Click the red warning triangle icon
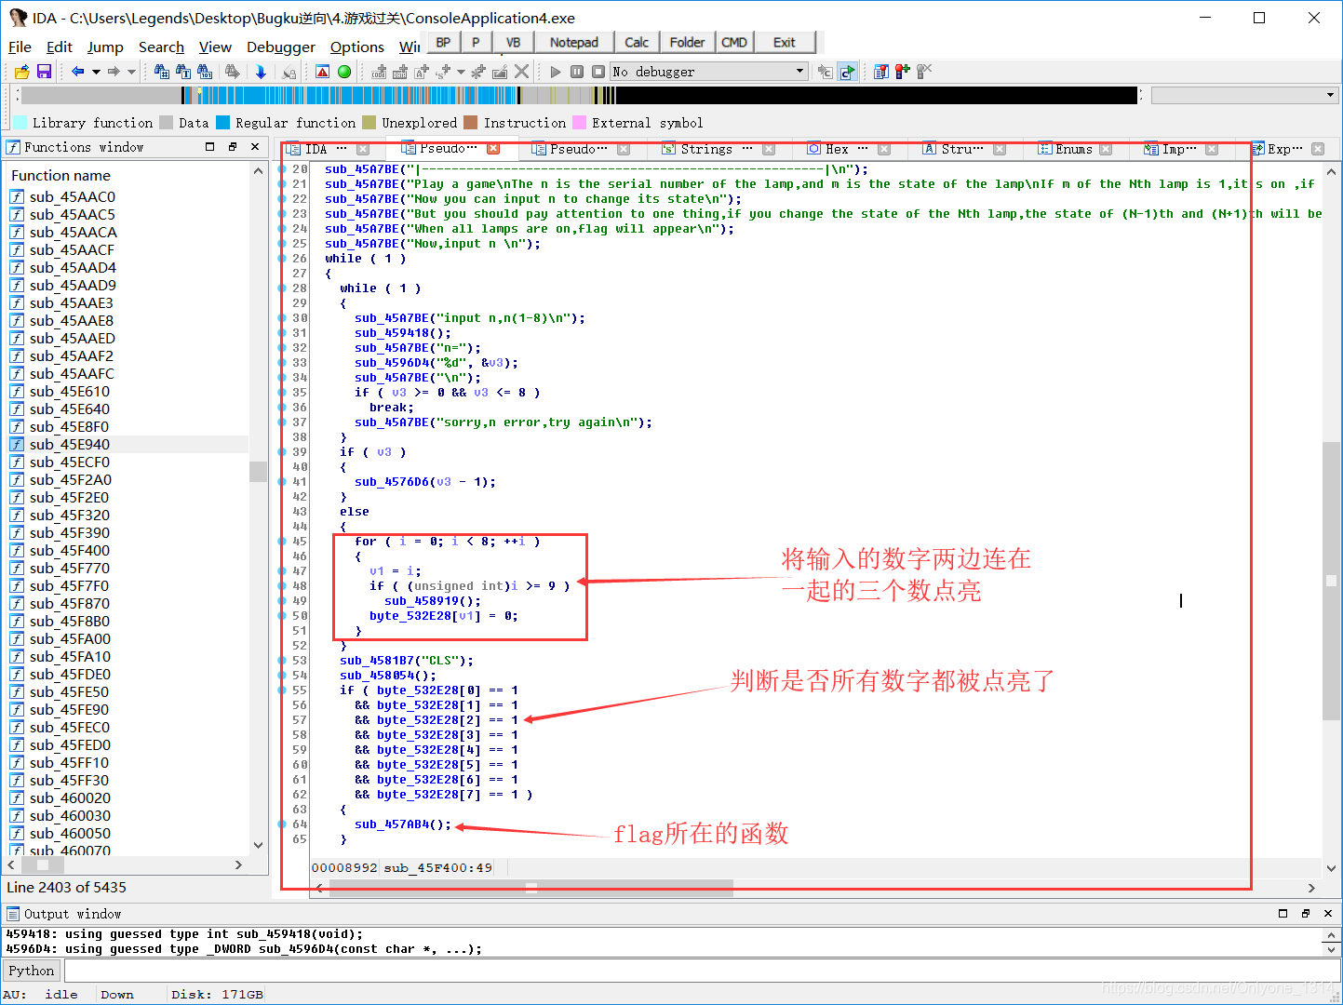1343x1005 pixels. click(x=323, y=72)
